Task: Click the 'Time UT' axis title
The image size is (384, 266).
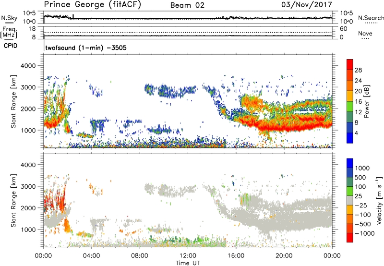Action: point(188,263)
